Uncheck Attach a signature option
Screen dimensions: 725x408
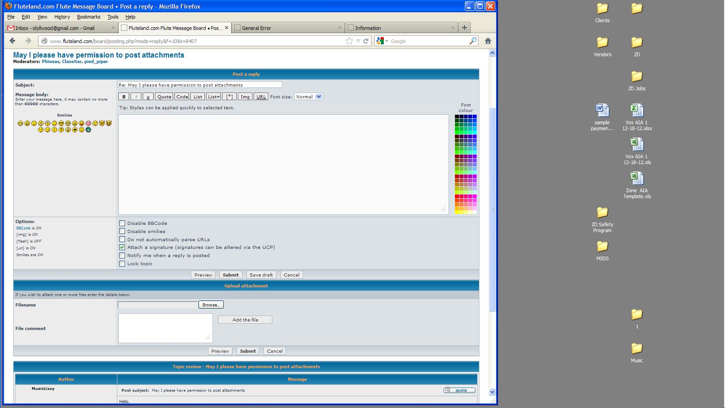[x=122, y=248]
